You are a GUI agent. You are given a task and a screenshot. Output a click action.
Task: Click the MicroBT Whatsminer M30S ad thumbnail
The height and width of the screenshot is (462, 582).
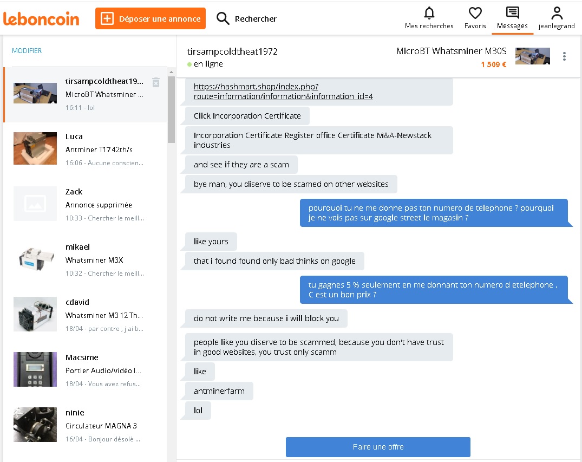(x=533, y=56)
